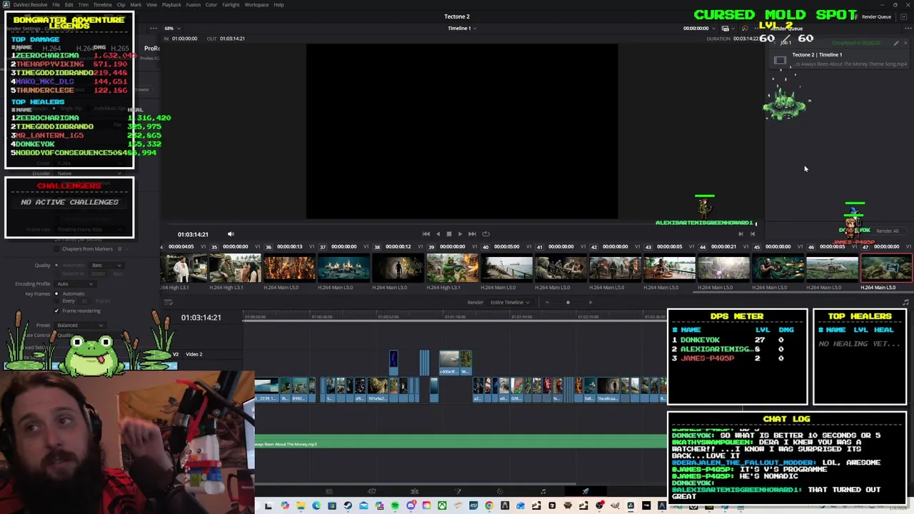Open the Playback menu
The height and width of the screenshot is (514, 914).
171,4
